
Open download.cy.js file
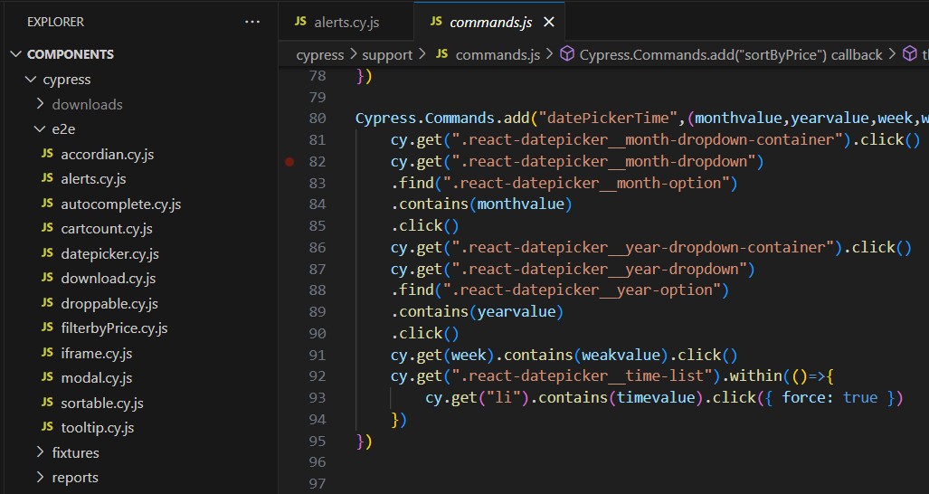(x=109, y=279)
